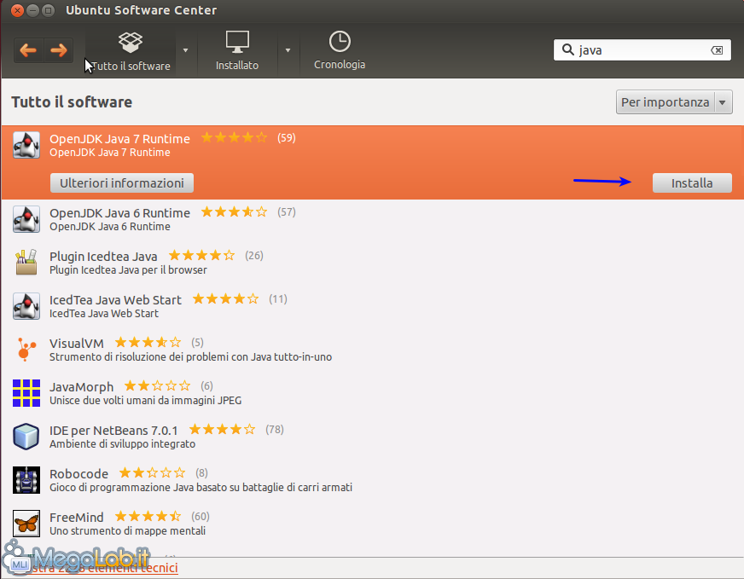Open the Installato section
Screen dimensions: 744x579
pos(237,51)
